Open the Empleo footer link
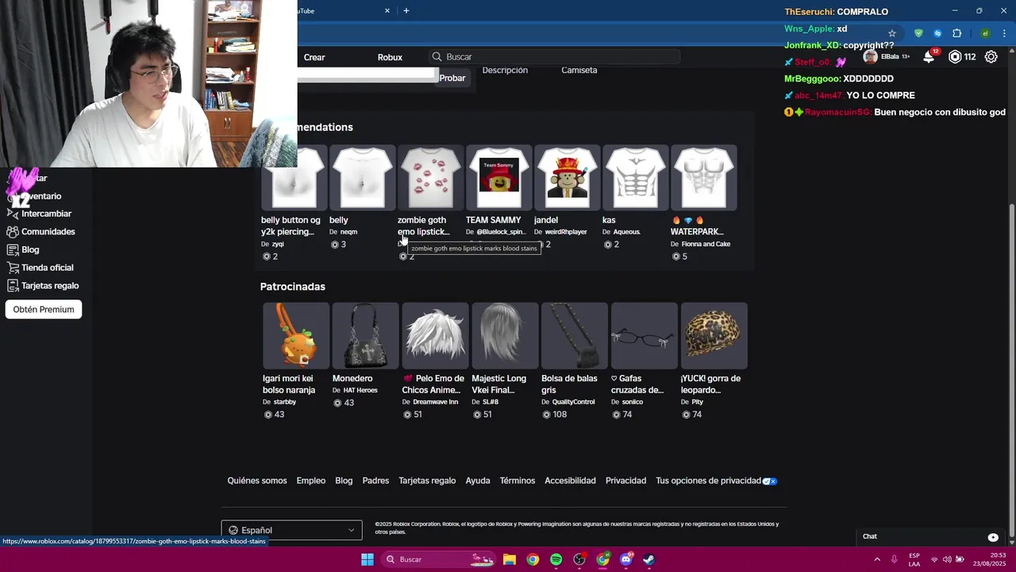This screenshot has width=1016, height=572. (x=311, y=481)
